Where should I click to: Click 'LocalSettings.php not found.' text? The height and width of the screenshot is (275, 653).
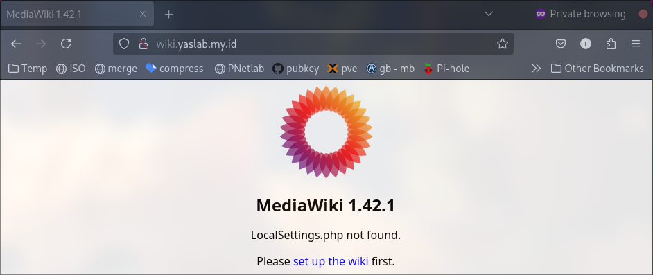(x=326, y=235)
